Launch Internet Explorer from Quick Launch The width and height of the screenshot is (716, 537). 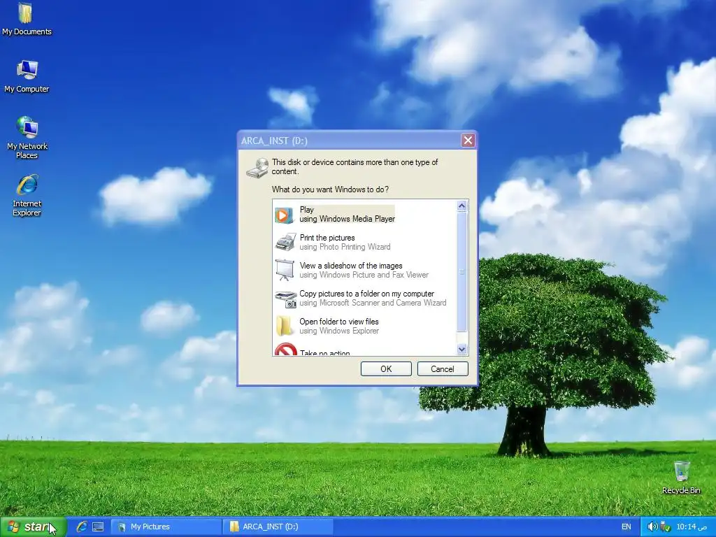coord(82,527)
